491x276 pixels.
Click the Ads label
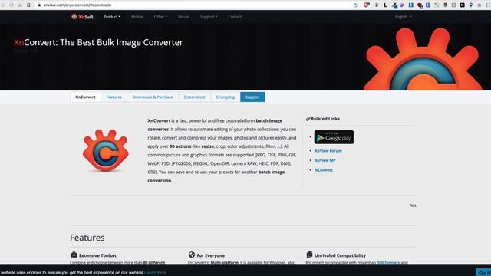pos(413,205)
